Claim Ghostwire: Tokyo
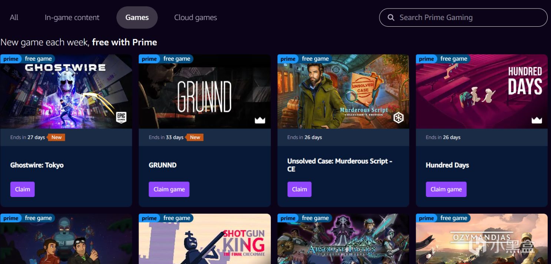The width and height of the screenshot is (551, 264). (23, 189)
